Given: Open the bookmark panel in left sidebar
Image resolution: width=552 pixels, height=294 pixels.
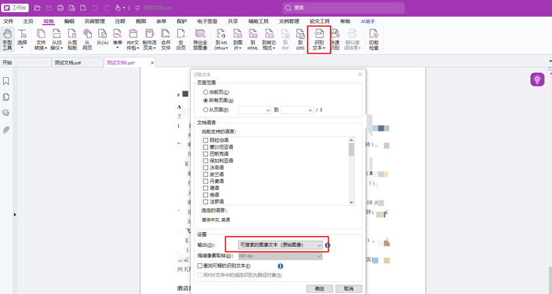Looking at the screenshot, I should (x=6, y=81).
